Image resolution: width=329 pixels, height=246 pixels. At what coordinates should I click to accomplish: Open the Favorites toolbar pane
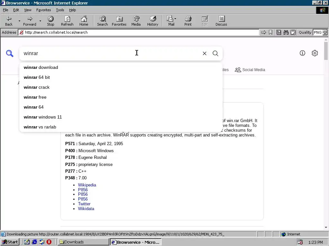(x=119, y=21)
